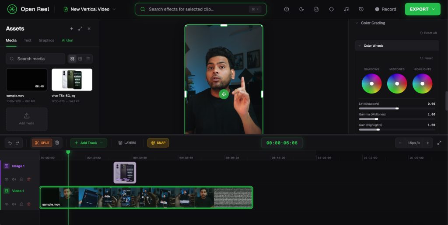The height and width of the screenshot is (225, 448).
Task: Toggle visibility eye on Image 1 track
Action: click(7, 180)
